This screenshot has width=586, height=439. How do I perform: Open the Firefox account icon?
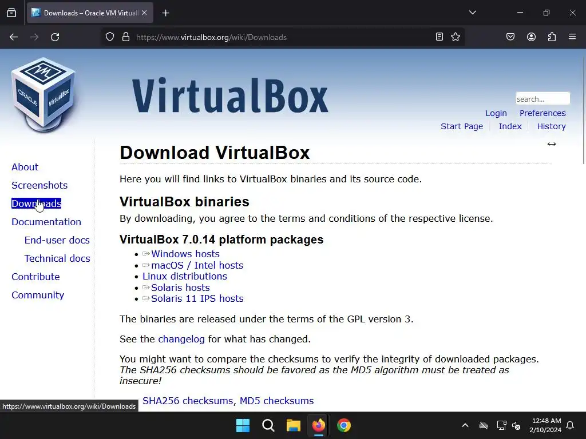(531, 37)
